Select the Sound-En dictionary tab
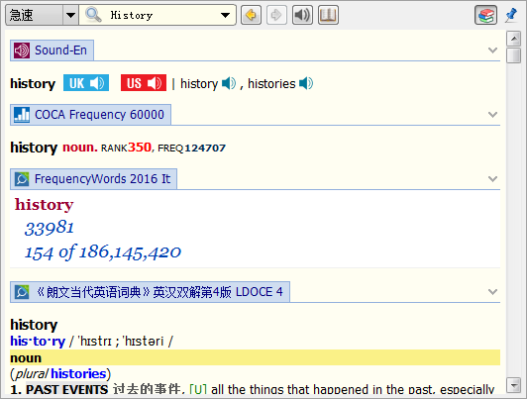The height and width of the screenshot is (399, 527). pos(52,50)
